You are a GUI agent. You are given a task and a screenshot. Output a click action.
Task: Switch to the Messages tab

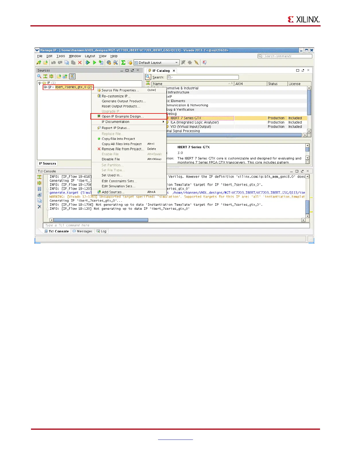tap(82, 231)
